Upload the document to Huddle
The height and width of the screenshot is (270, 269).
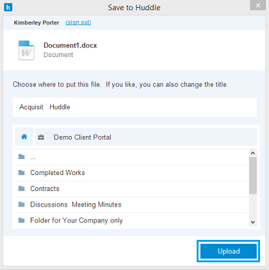click(x=229, y=251)
